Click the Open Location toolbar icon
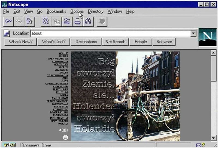The height and width of the screenshot is (148, 218). [67, 22]
